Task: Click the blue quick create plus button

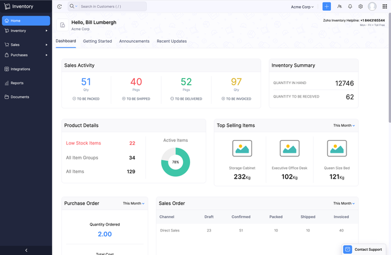Action: [327, 7]
